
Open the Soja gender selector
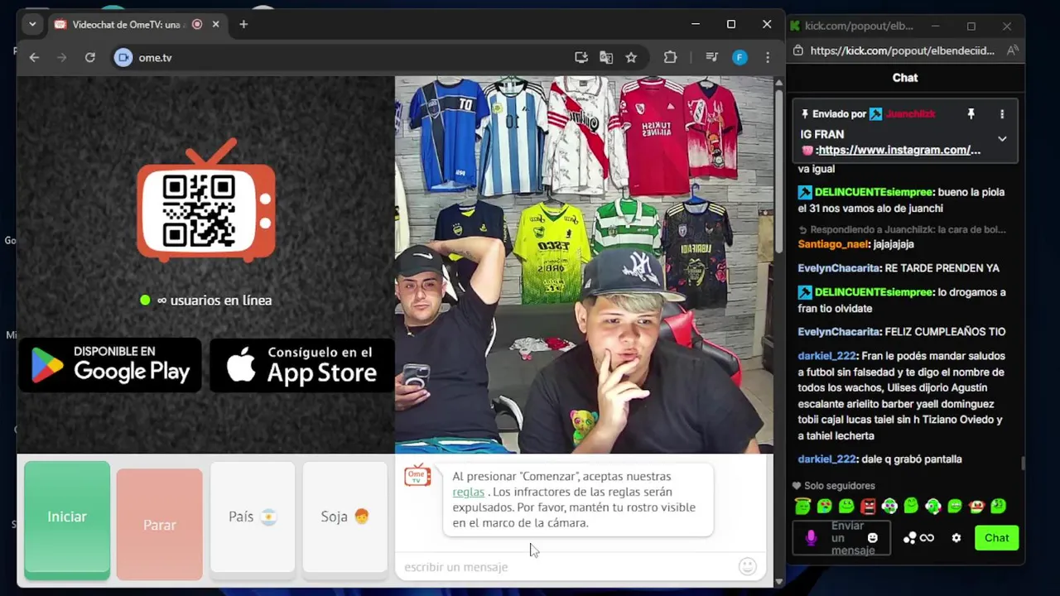point(344,517)
